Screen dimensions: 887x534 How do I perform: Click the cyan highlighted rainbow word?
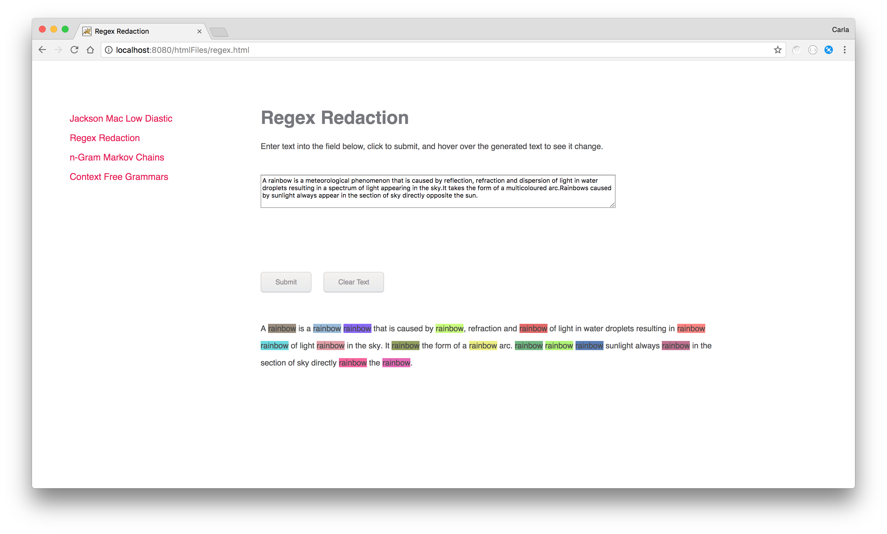pos(274,346)
